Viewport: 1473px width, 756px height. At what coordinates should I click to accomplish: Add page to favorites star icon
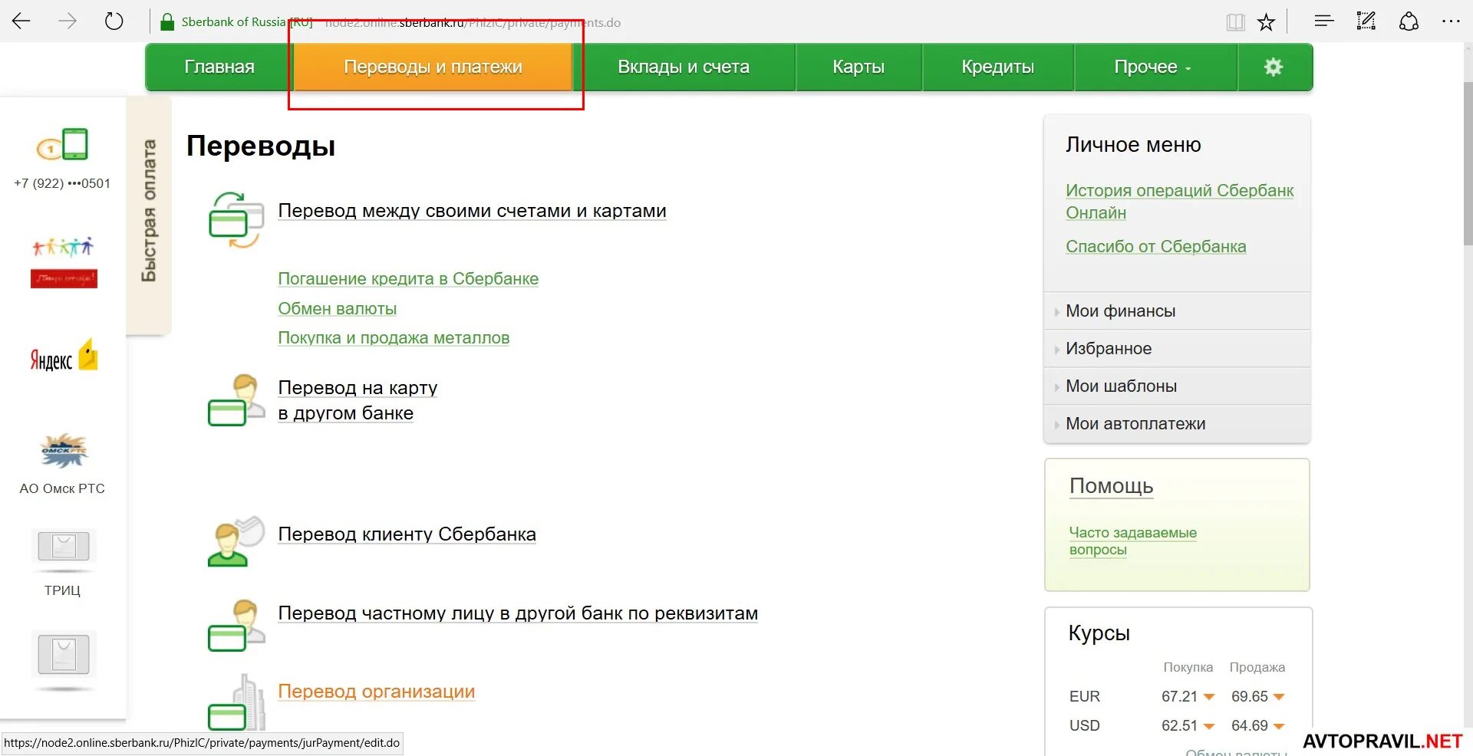click(x=1266, y=22)
